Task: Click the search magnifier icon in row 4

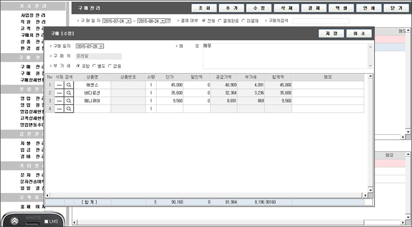Action: [69, 109]
